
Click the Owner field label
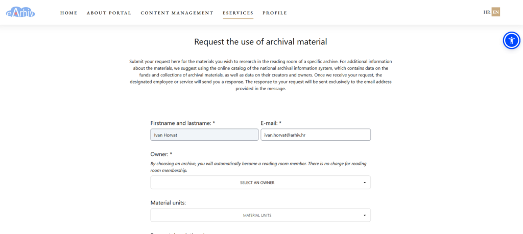coord(161,154)
